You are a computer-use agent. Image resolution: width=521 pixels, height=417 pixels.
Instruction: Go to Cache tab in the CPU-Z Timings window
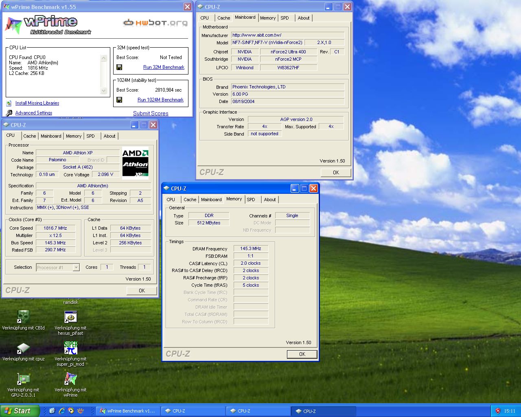pos(190,200)
